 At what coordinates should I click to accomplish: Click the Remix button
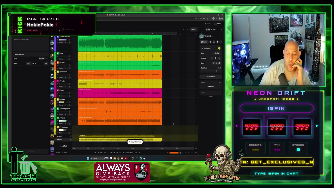[x=204, y=42]
